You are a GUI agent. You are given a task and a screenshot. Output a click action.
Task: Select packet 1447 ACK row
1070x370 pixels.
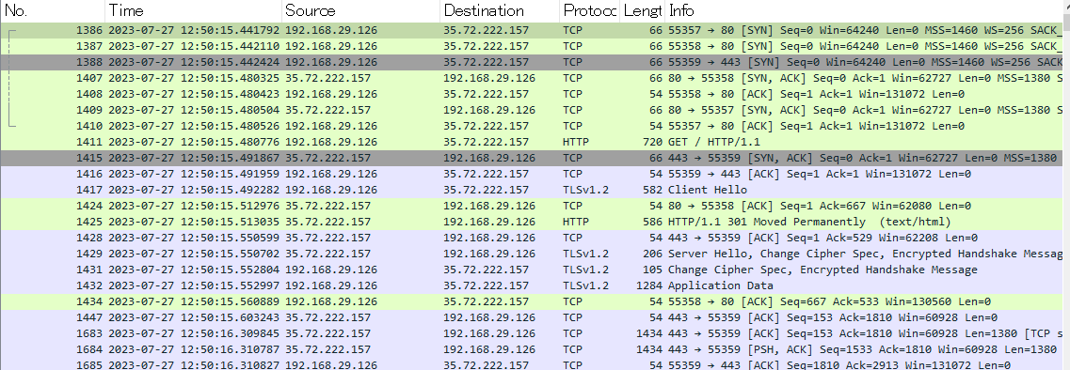(532, 317)
